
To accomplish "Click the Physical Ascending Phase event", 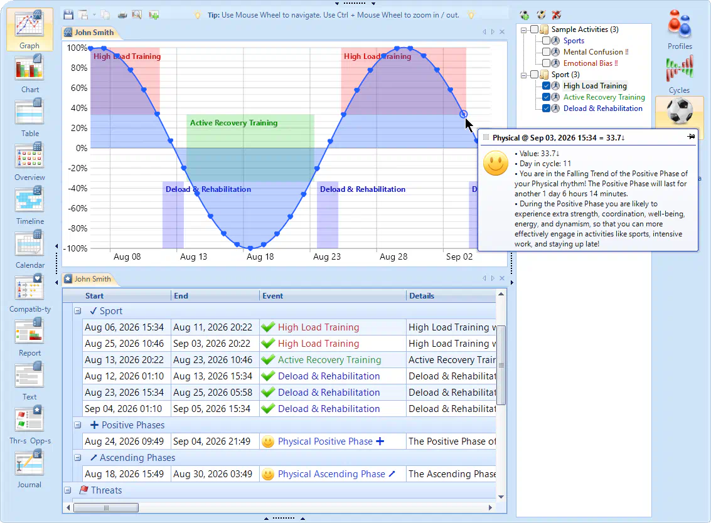I will pos(331,474).
